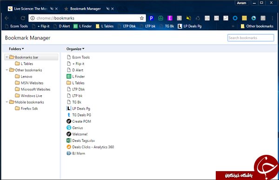279x180 pixels.
Task: Select Microsoft Websites folder in tree
Action: point(33,90)
